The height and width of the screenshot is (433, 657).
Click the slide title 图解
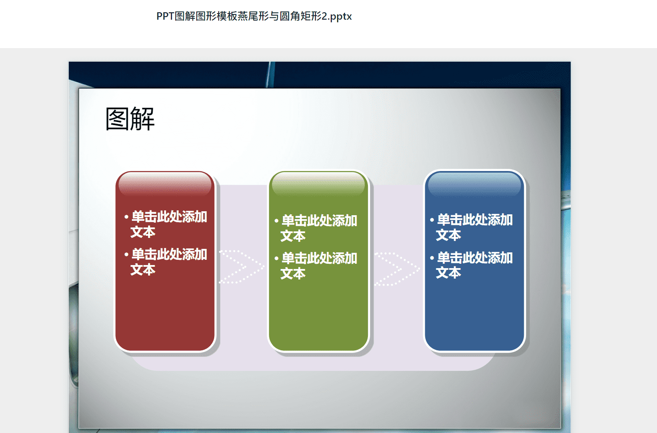[x=130, y=119]
